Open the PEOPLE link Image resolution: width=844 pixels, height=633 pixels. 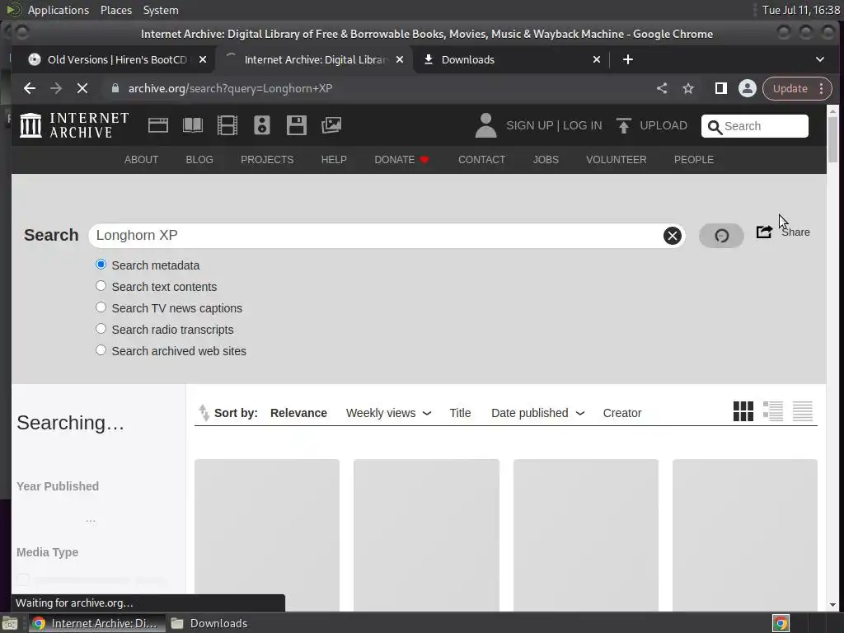point(694,160)
